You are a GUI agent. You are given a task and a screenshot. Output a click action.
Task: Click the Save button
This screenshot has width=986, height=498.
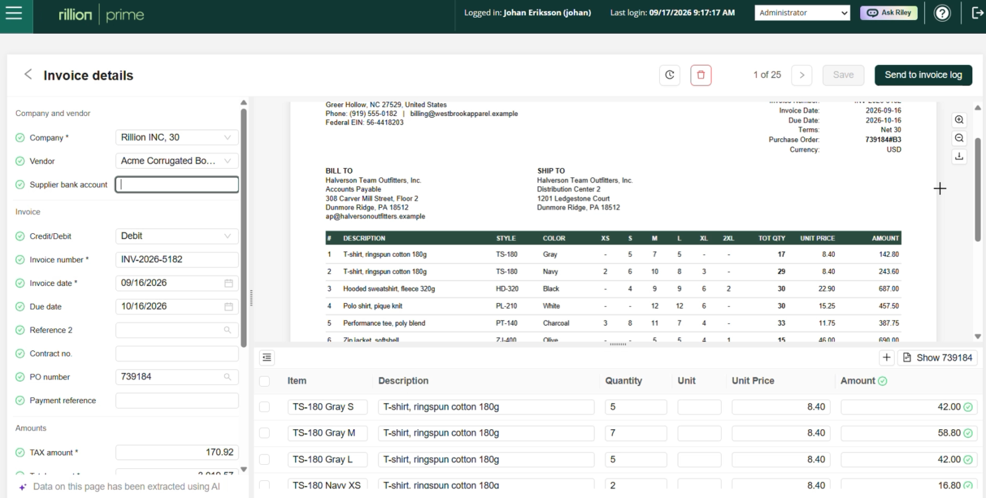coord(843,75)
